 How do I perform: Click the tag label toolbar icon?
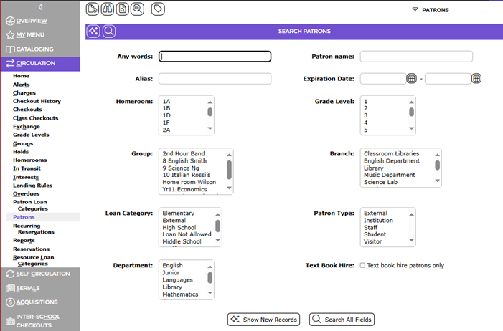tap(158, 9)
